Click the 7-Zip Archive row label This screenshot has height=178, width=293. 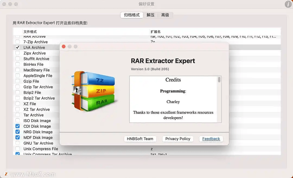[36, 42]
